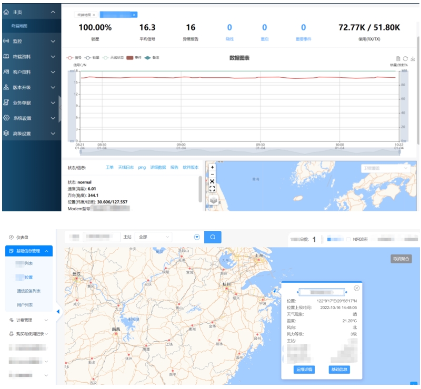
Task: Switch to the 终端地图 tab
Action: (85, 15)
